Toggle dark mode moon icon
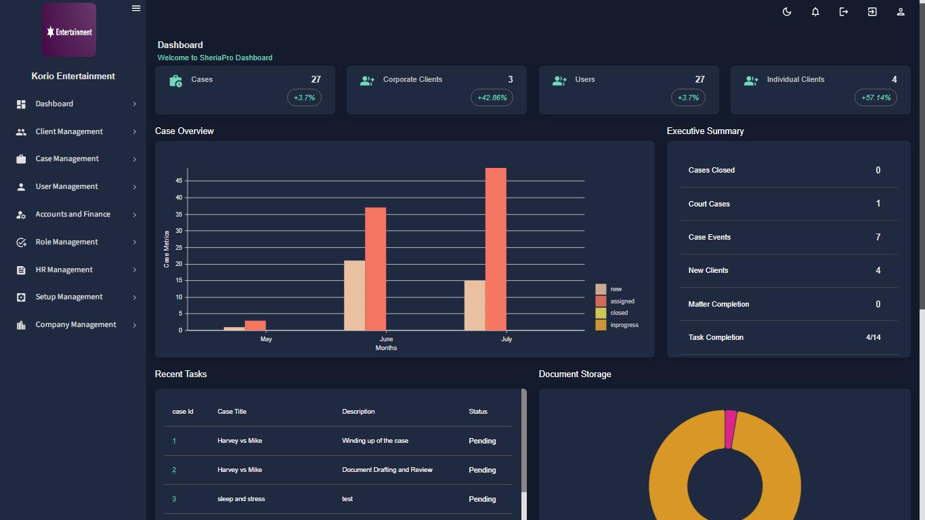 click(787, 12)
